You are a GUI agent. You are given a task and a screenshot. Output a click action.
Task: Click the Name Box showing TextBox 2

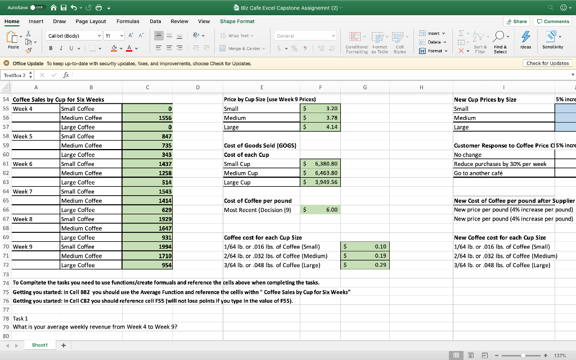(x=15, y=75)
